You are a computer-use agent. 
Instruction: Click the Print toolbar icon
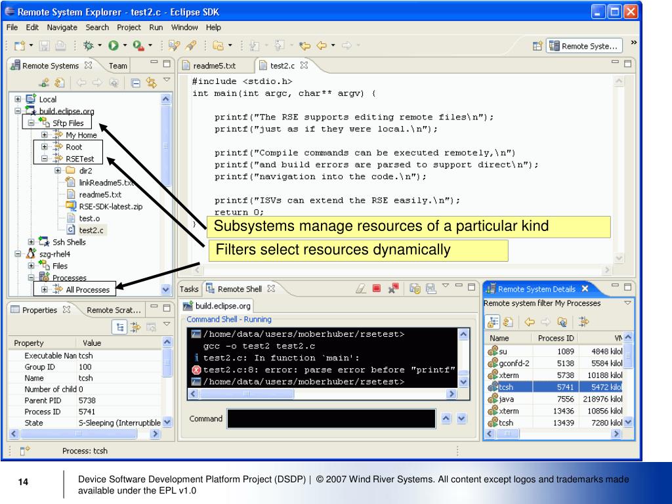coord(60,45)
